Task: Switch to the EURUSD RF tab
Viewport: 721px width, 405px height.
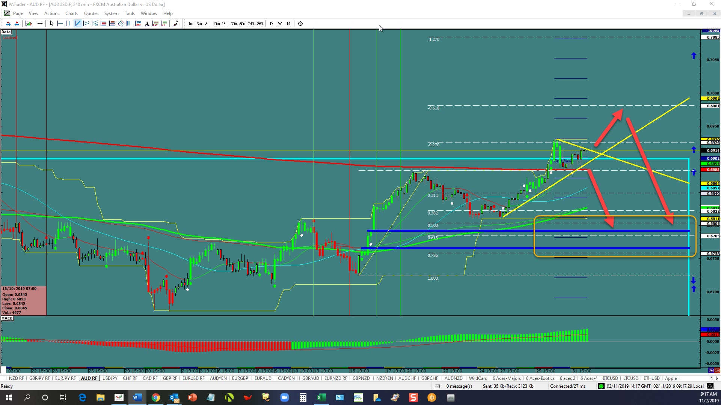Action: pos(193,378)
